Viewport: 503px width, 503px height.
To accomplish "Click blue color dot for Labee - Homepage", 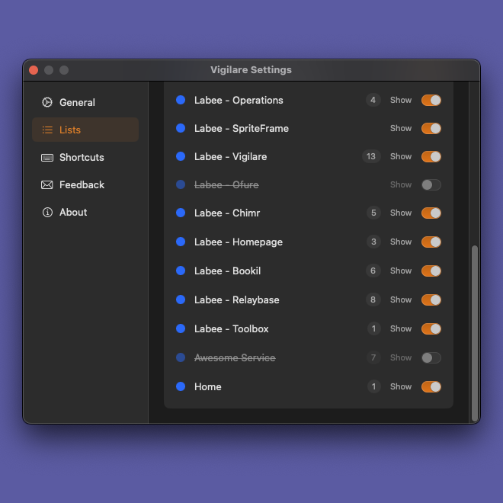I will [181, 242].
